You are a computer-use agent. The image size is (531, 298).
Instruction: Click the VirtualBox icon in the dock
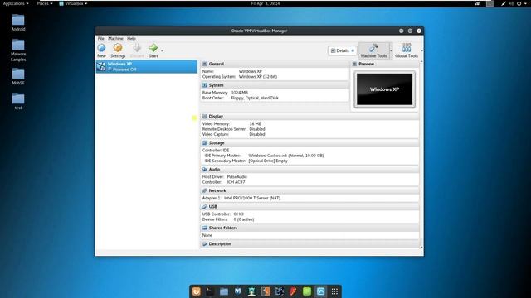[321, 291]
